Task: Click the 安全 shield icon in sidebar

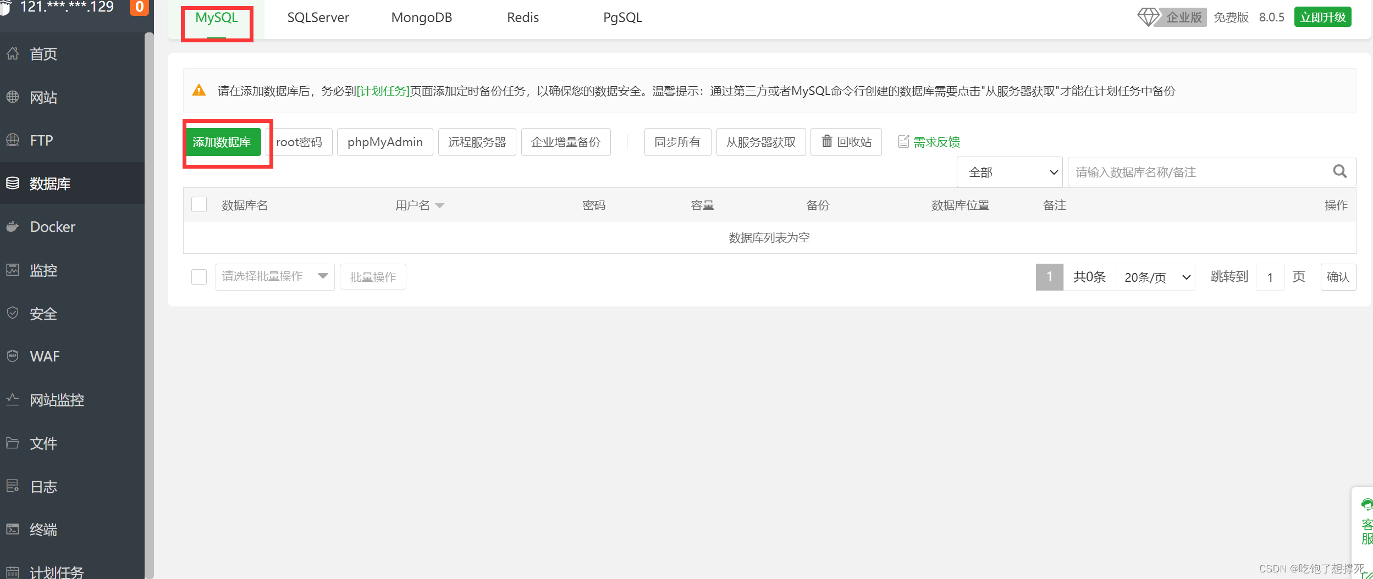Action: 13,313
